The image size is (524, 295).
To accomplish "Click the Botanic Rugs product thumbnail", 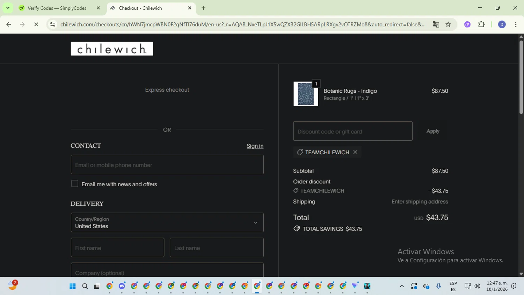I will [306, 94].
